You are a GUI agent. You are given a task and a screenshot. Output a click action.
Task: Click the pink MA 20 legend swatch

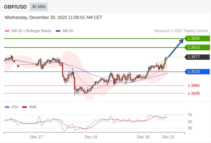click(x=7, y=31)
